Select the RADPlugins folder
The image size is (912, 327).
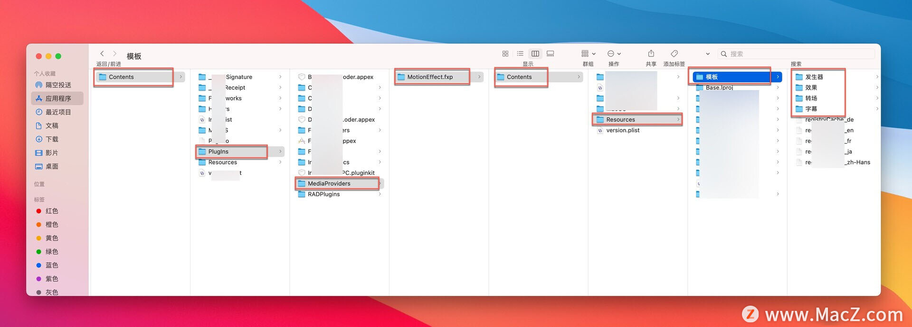[339, 194]
